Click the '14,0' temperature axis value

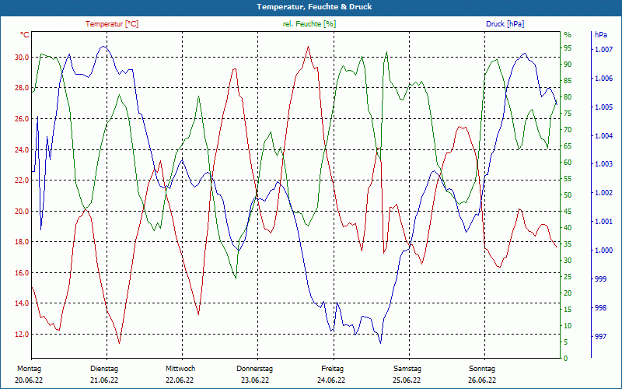[x=22, y=303]
